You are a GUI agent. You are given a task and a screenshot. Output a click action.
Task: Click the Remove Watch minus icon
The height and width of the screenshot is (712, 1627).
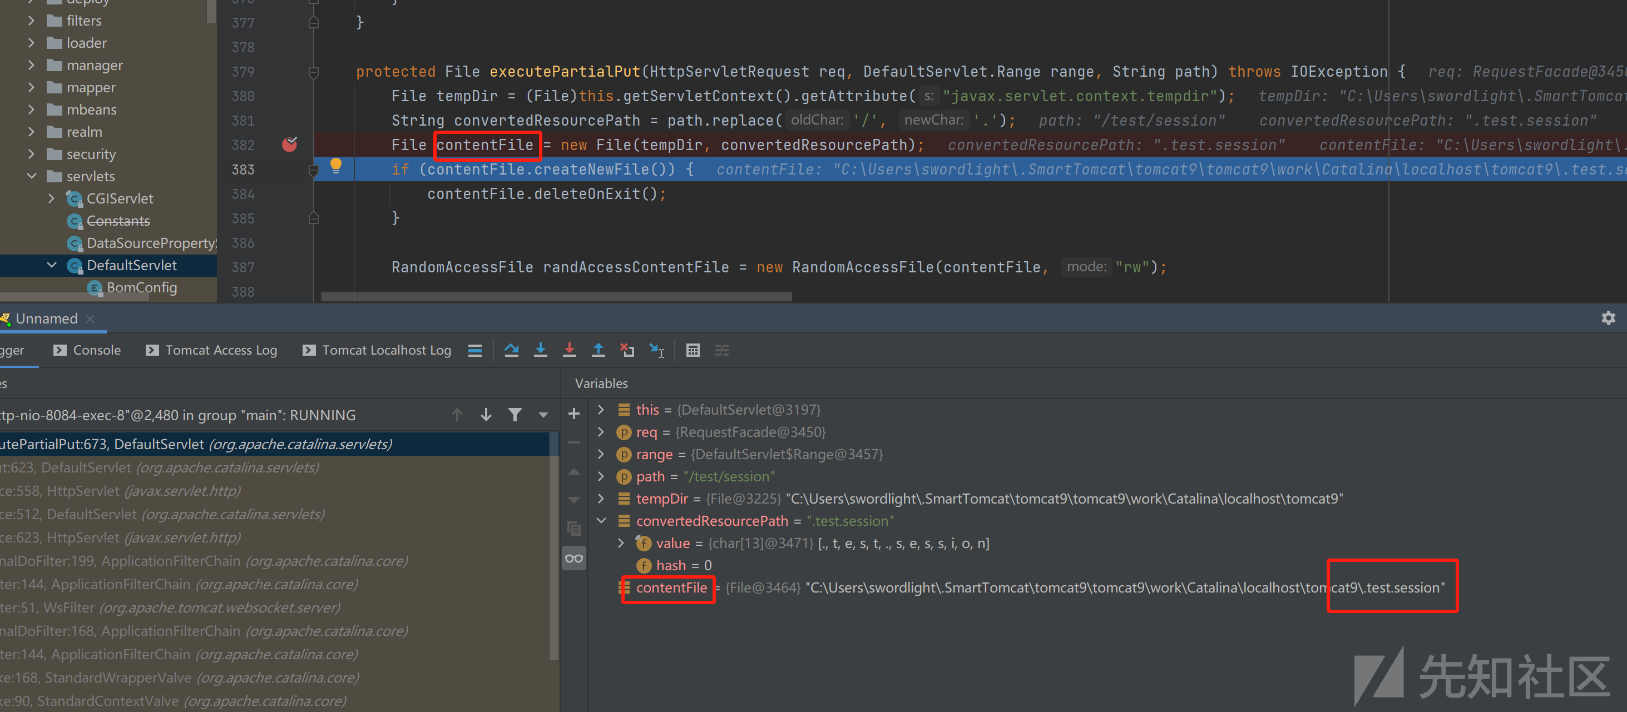573,442
